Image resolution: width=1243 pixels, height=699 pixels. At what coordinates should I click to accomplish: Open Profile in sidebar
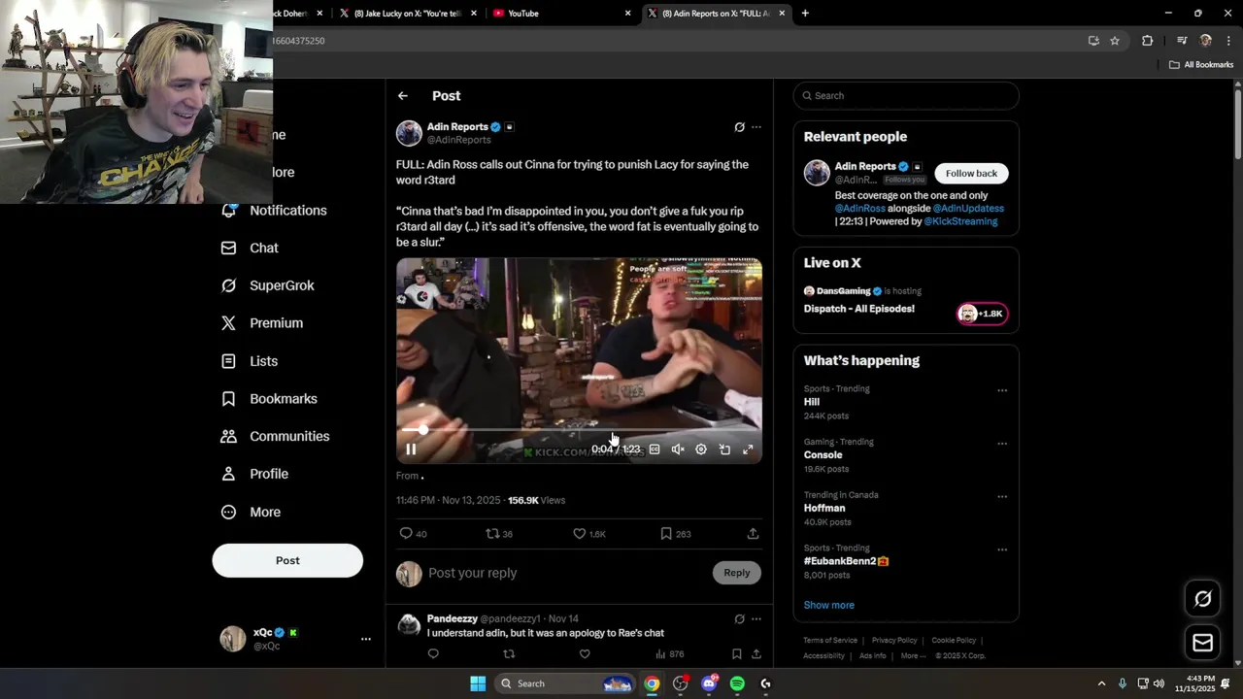pos(254,474)
